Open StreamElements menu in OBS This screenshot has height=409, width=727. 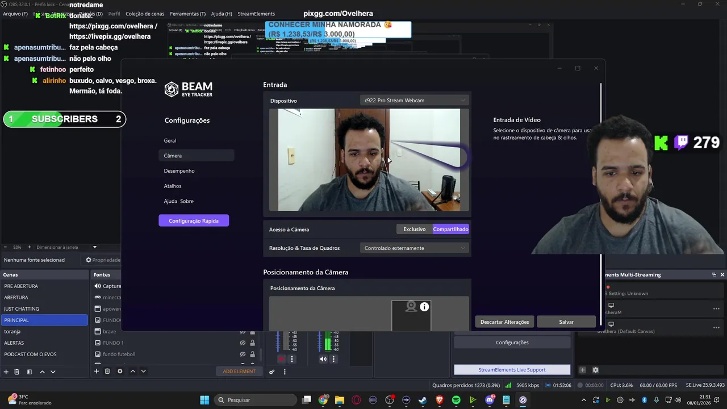click(x=256, y=14)
